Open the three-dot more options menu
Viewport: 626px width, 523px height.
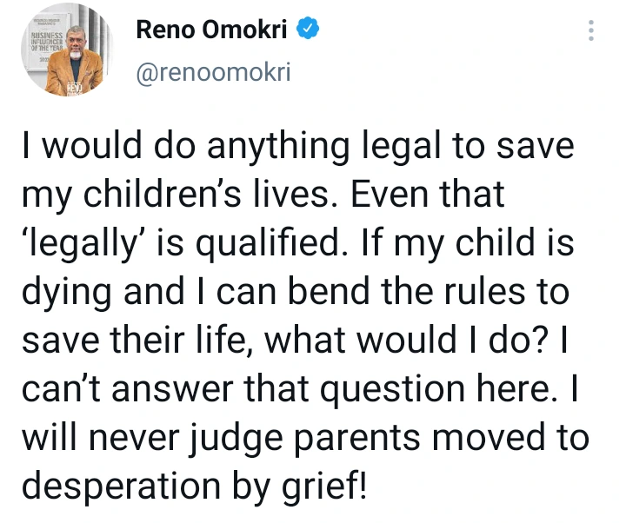591,31
